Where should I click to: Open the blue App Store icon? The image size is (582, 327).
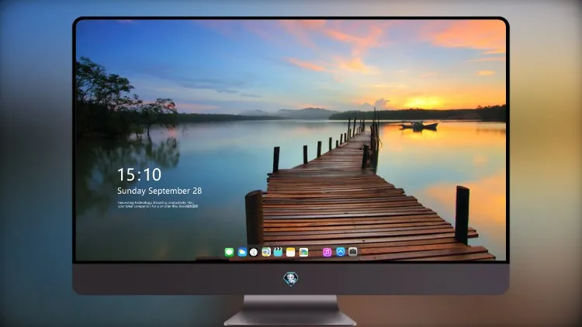pyautogui.click(x=341, y=252)
